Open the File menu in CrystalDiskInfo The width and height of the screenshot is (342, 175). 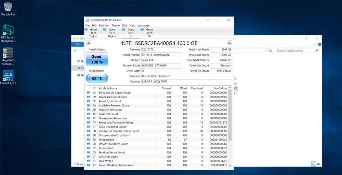pyautogui.click(x=87, y=26)
